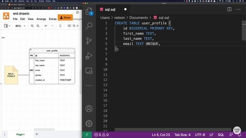The image size is (246, 138).
Task: Split the editor to the right
Action: pyautogui.click(x=229, y=9)
